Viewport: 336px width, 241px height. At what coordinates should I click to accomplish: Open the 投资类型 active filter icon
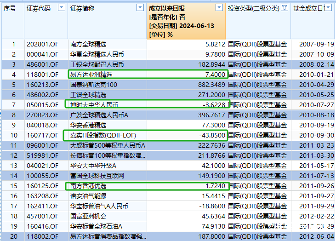285,8
